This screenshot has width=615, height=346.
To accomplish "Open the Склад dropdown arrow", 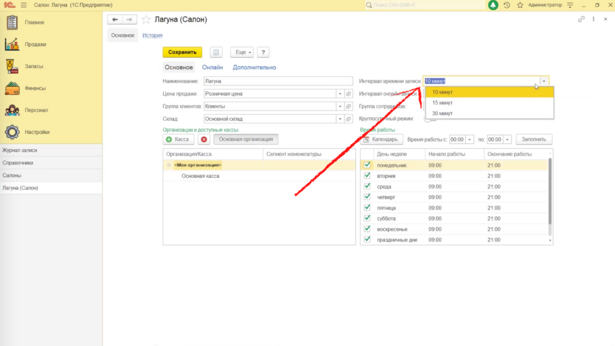I will pos(340,119).
